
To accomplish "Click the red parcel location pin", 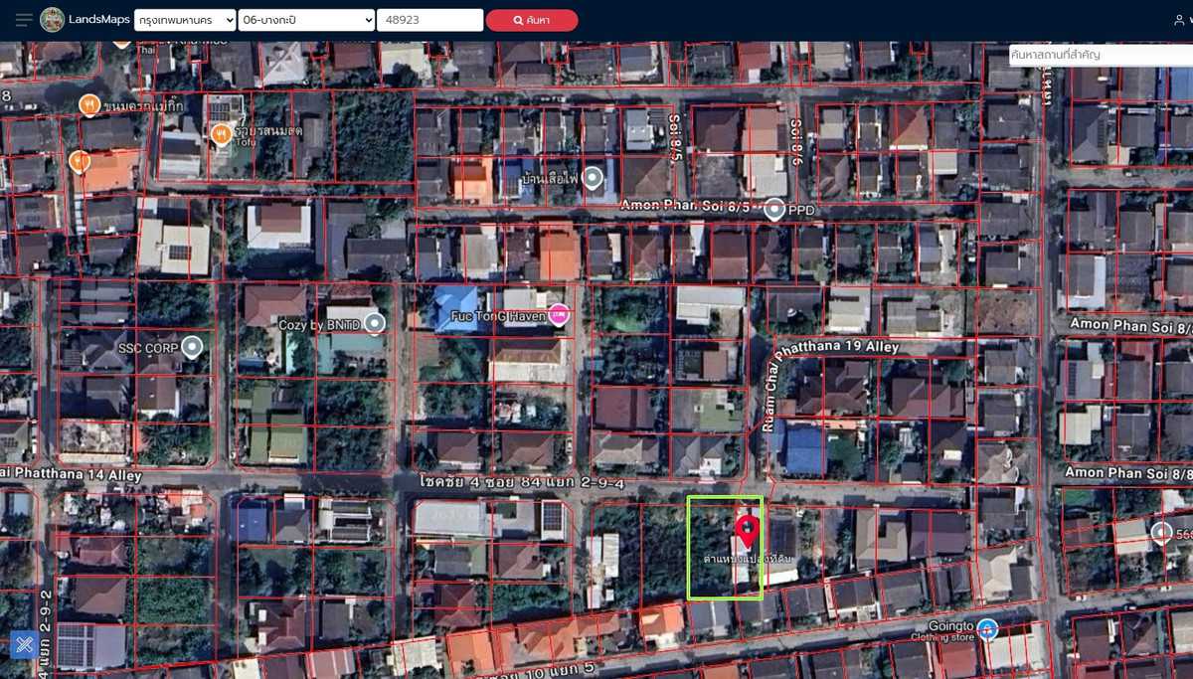I will pyautogui.click(x=748, y=529).
